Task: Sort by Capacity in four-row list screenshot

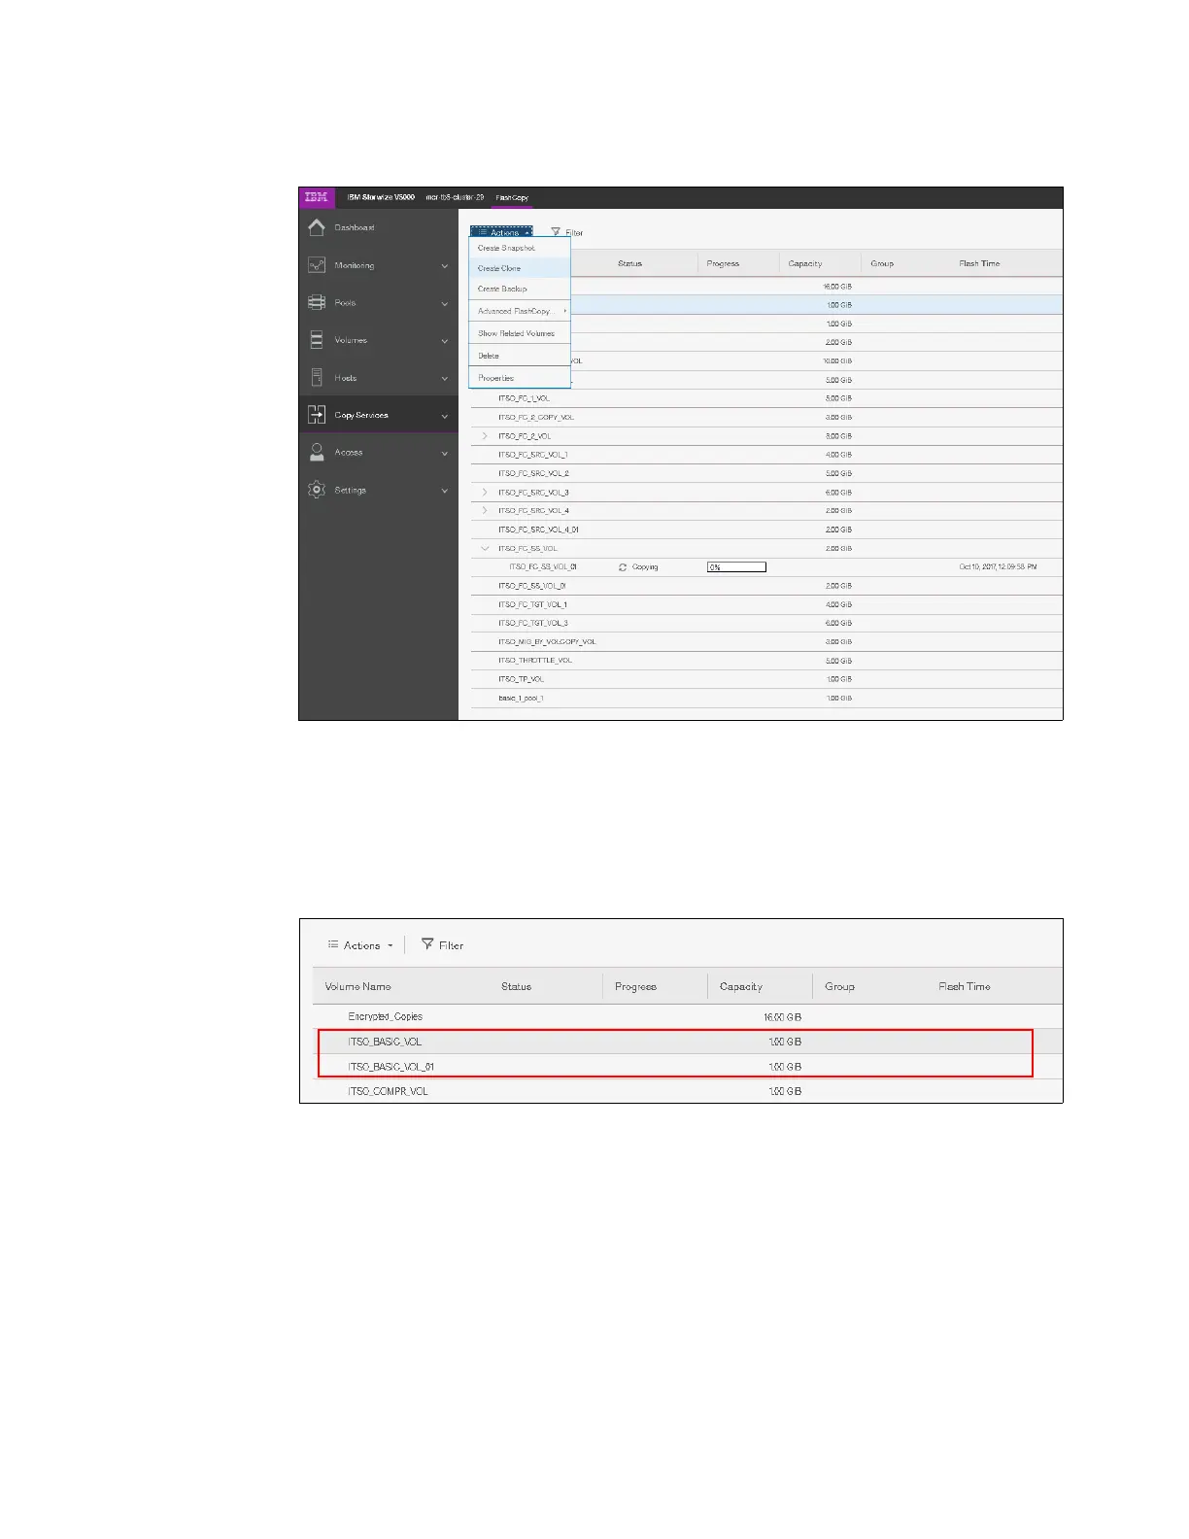Action: point(741,986)
